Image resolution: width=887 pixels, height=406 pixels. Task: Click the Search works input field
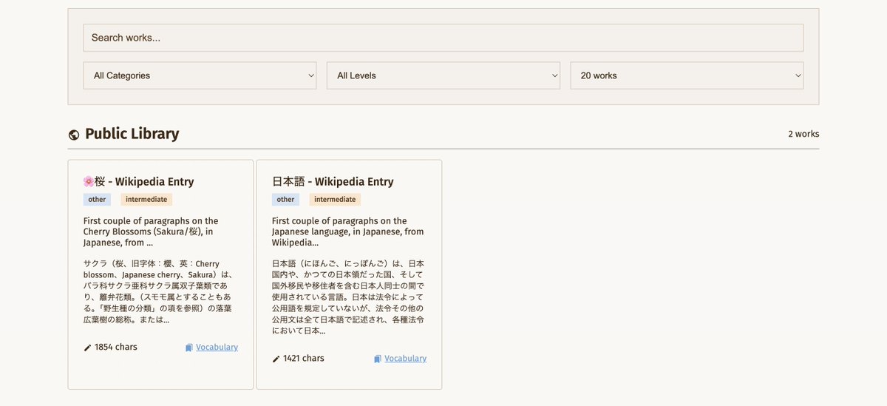pyautogui.click(x=443, y=38)
